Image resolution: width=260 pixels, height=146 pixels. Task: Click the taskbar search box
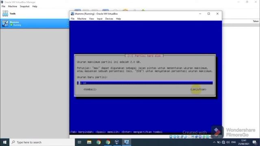[42, 142]
